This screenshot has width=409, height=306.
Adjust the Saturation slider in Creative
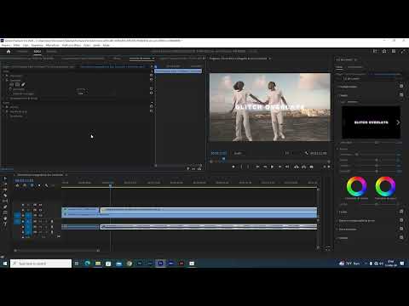click(377, 171)
